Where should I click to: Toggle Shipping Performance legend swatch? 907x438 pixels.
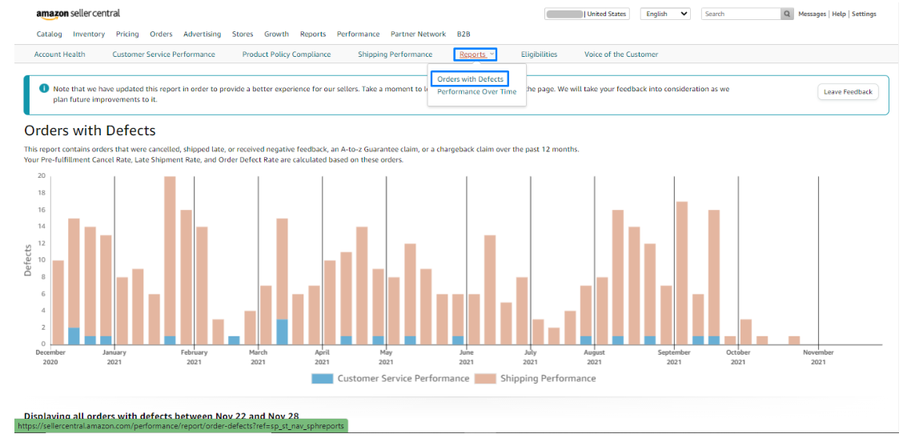(x=485, y=379)
